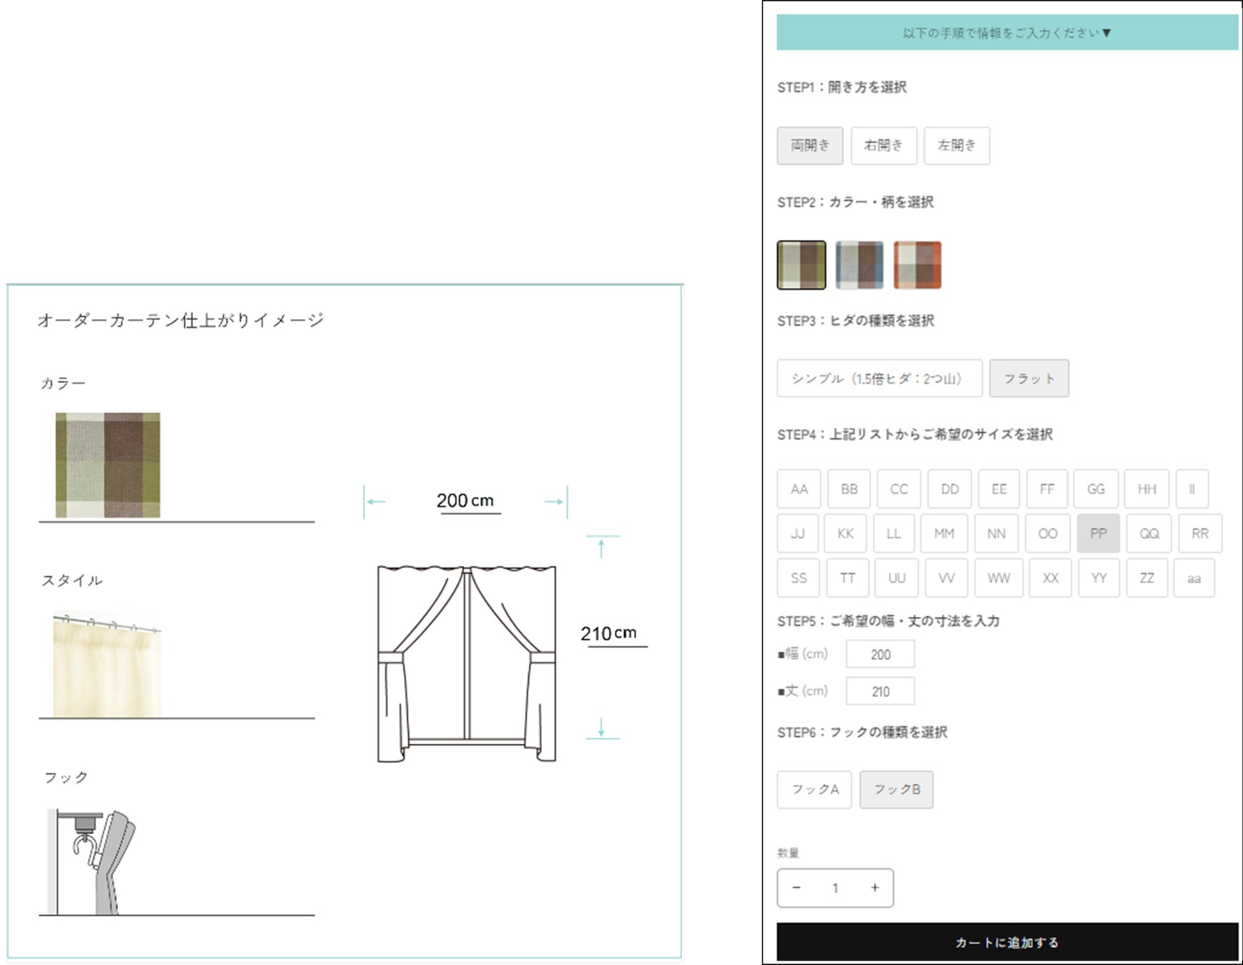Choose the orange check pattern swatch
Image resolution: width=1243 pixels, height=965 pixels.
pos(917,265)
